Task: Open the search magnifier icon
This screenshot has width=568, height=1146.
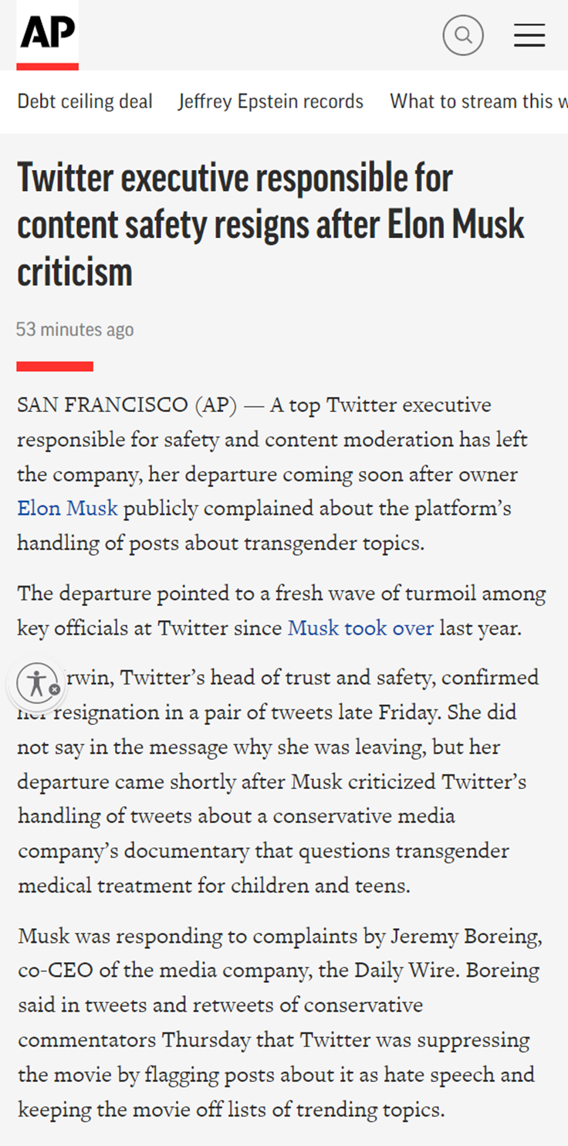Action: [x=463, y=35]
